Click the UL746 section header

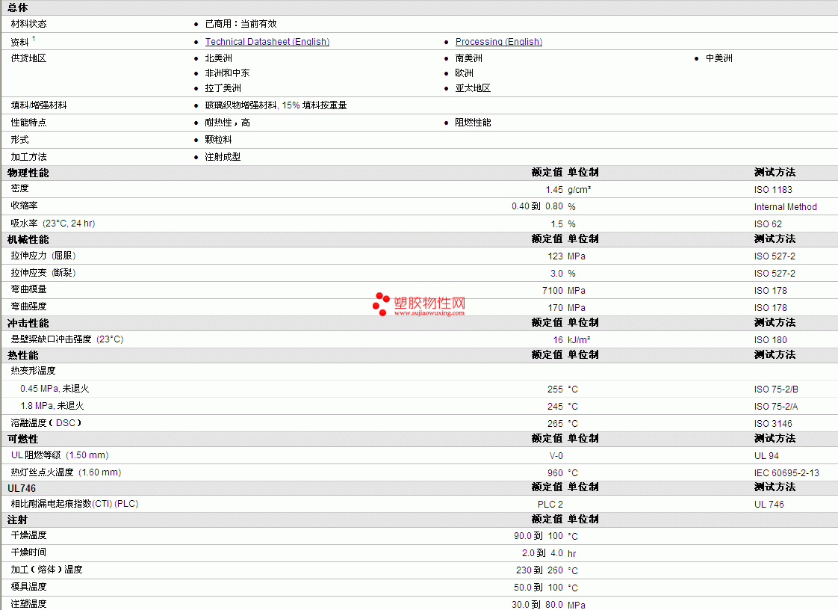click(x=22, y=489)
